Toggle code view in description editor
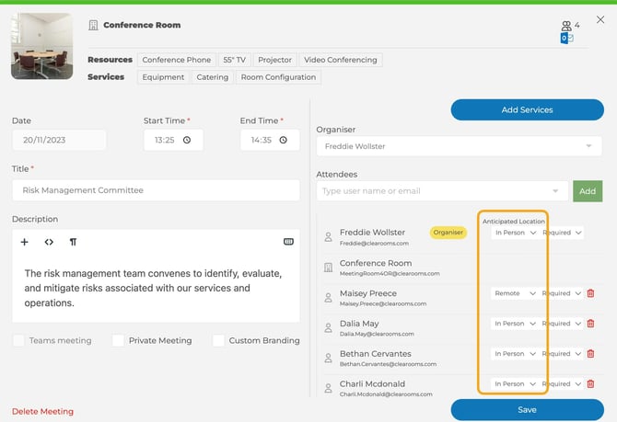The image size is (617, 422). [49, 242]
